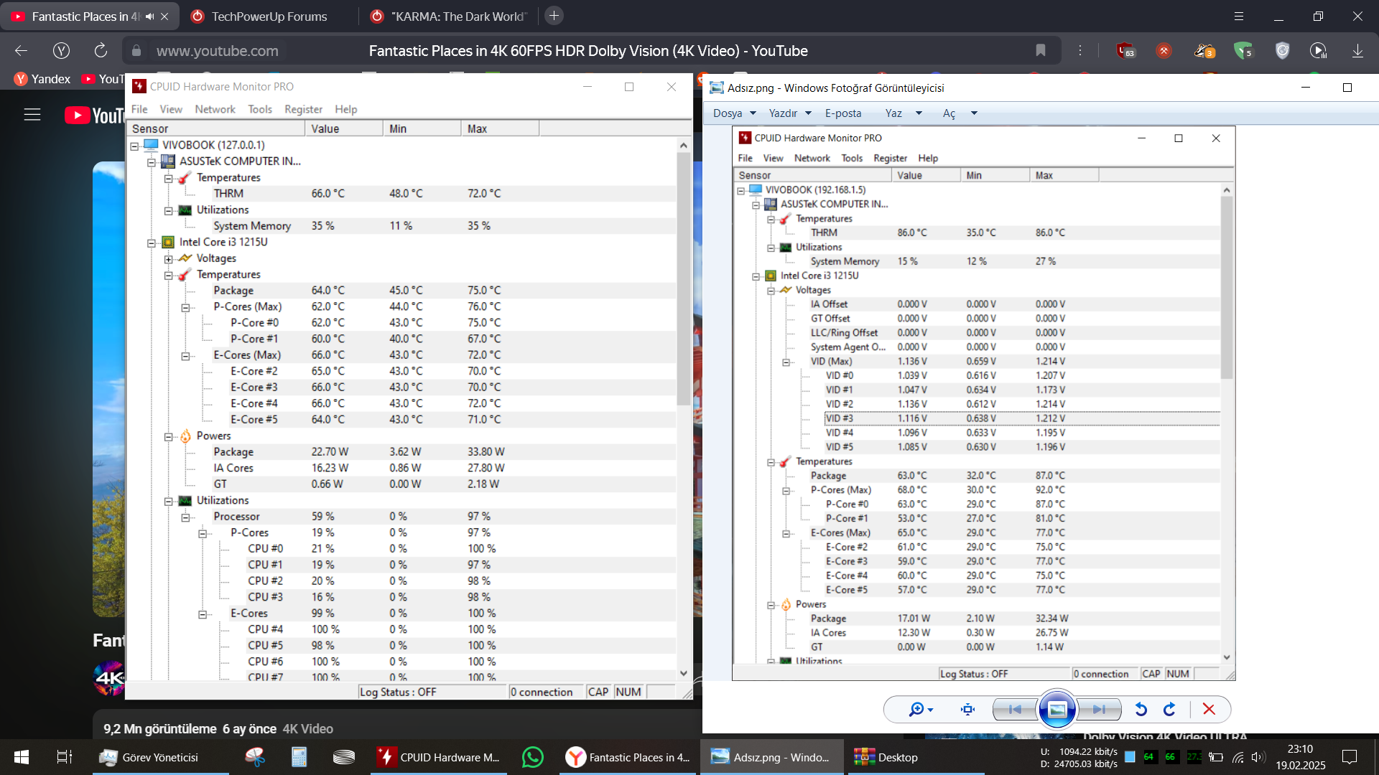The width and height of the screenshot is (1379, 775).
Task: Open WhatsApp from the taskbar
Action: click(532, 757)
